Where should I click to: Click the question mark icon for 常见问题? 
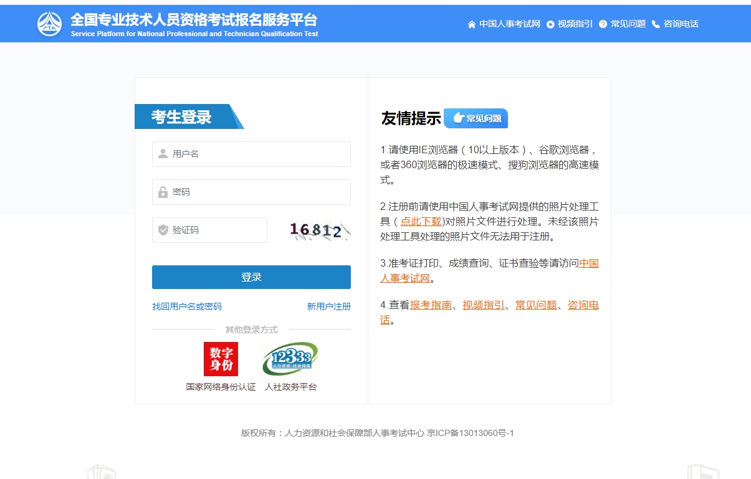click(x=602, y=24)
